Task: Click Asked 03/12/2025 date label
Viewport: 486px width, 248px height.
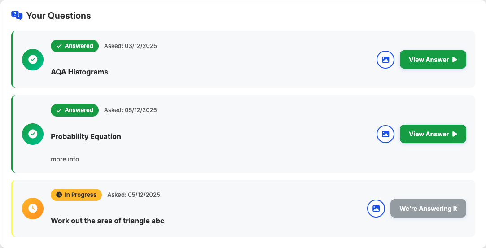Action: (x=131, y=46)
